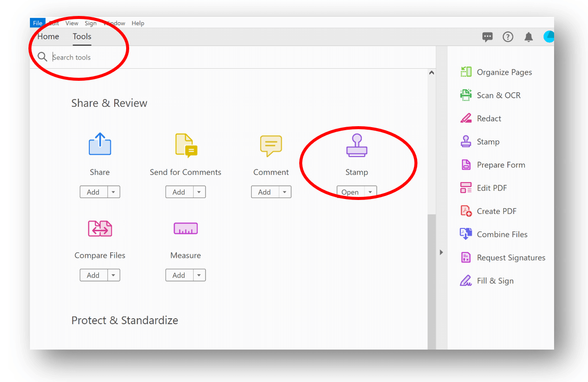588x382 pixels.
Task: Open the Stamp button dropdown arrow
Action: coord(370,192)
